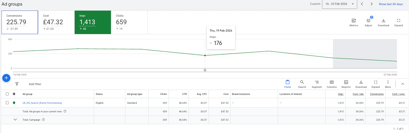Click the help icon beside Total: Ad groups

(x=65, y=111)
